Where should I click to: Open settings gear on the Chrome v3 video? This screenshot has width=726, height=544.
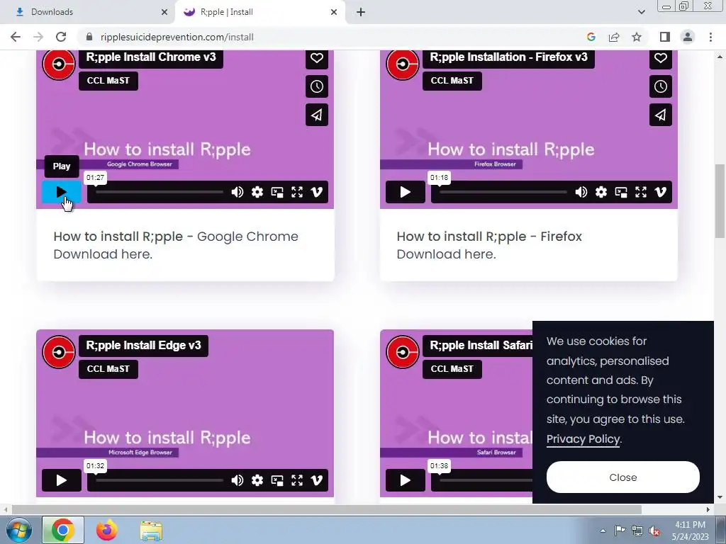click(257, 192)
